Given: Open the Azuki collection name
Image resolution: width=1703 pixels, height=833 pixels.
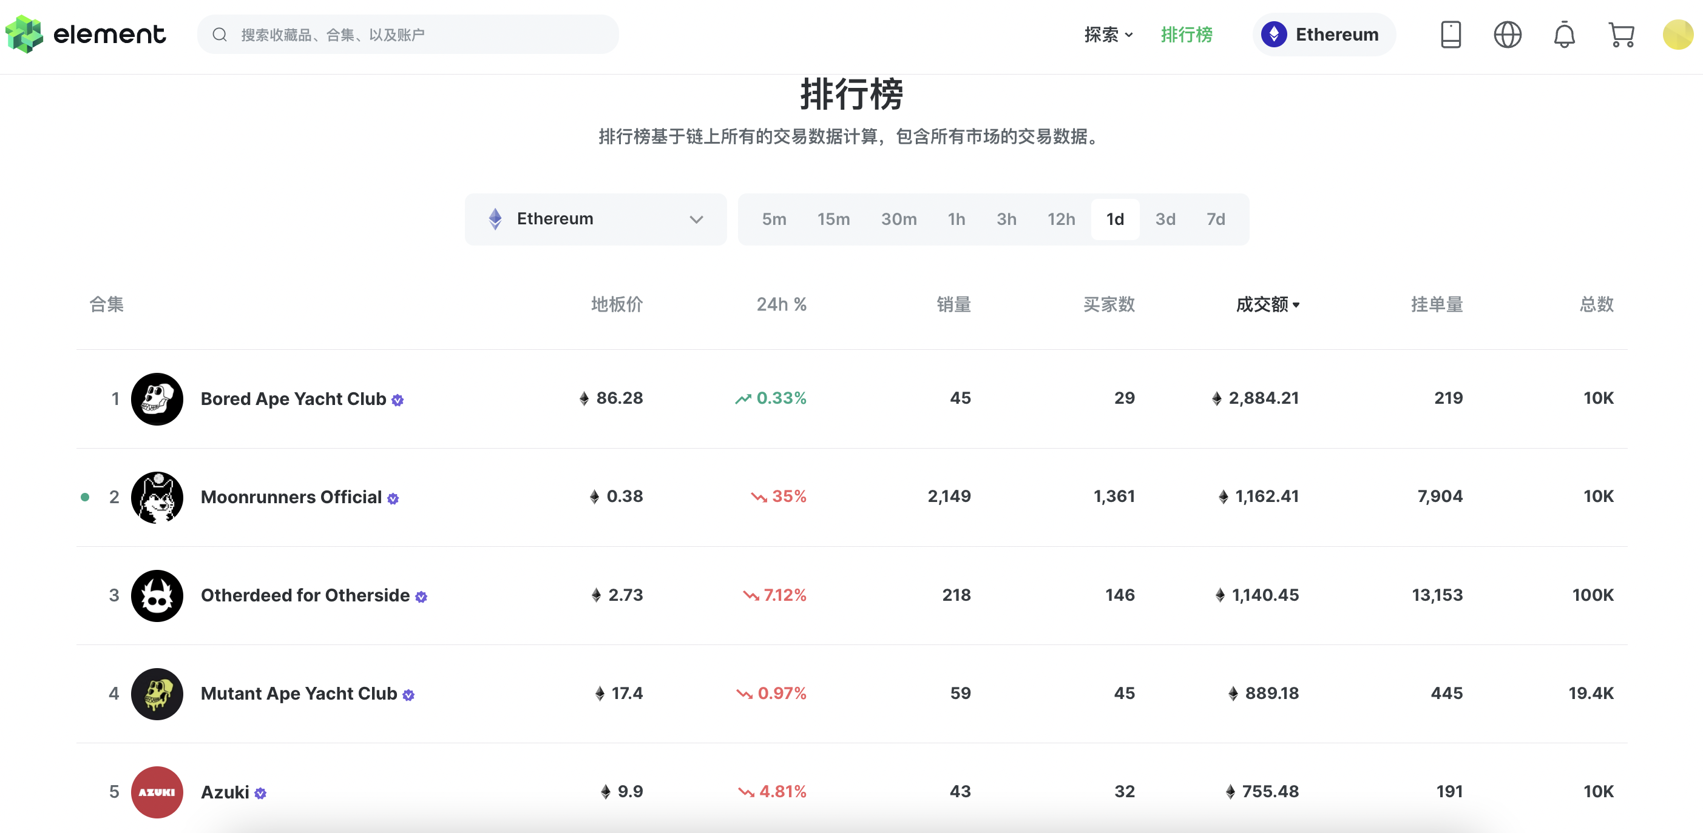Looking at the screenshot, I should (225, 792).
